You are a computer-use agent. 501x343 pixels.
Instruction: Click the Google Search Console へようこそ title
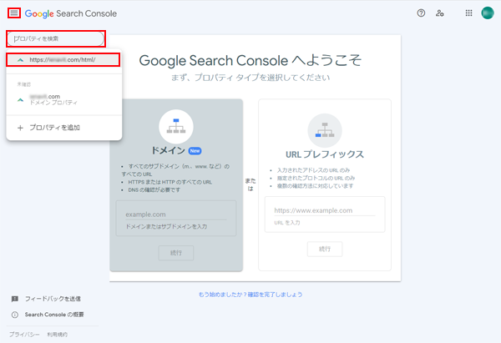pyautogui.click(x=250, y=60)
